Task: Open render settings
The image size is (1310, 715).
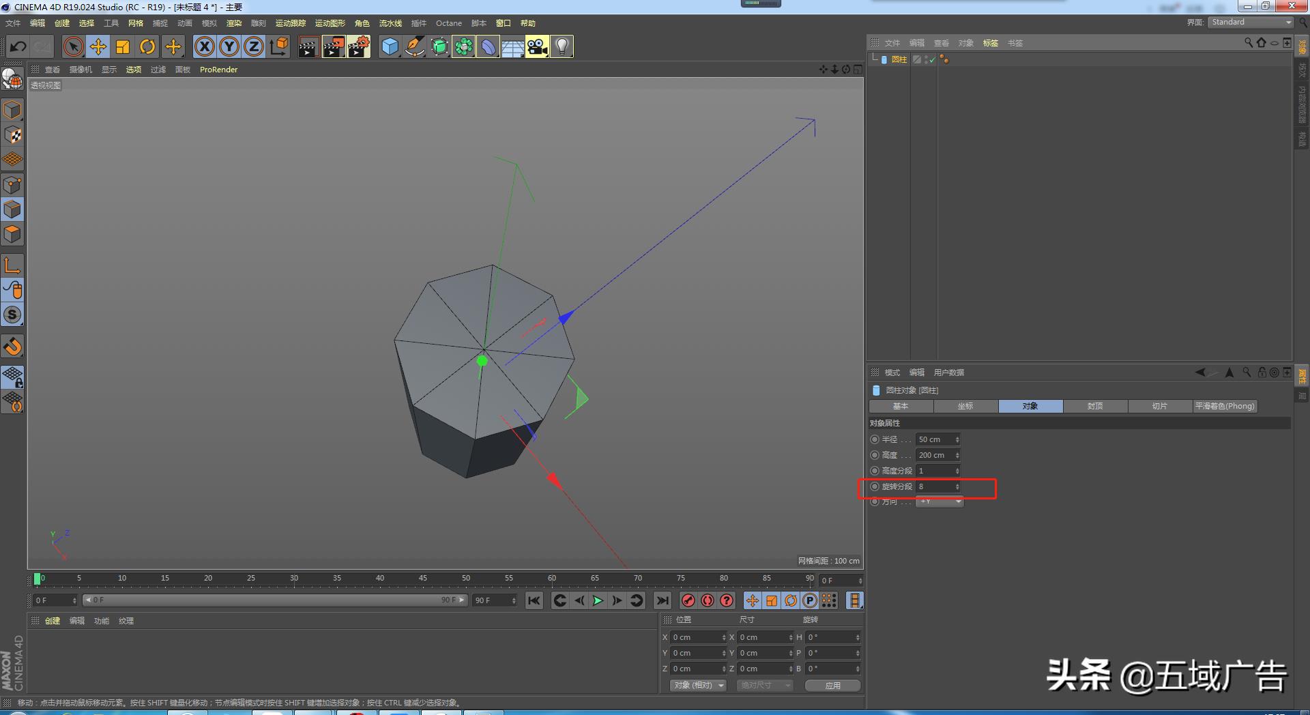Action: (x=359, y=46)
